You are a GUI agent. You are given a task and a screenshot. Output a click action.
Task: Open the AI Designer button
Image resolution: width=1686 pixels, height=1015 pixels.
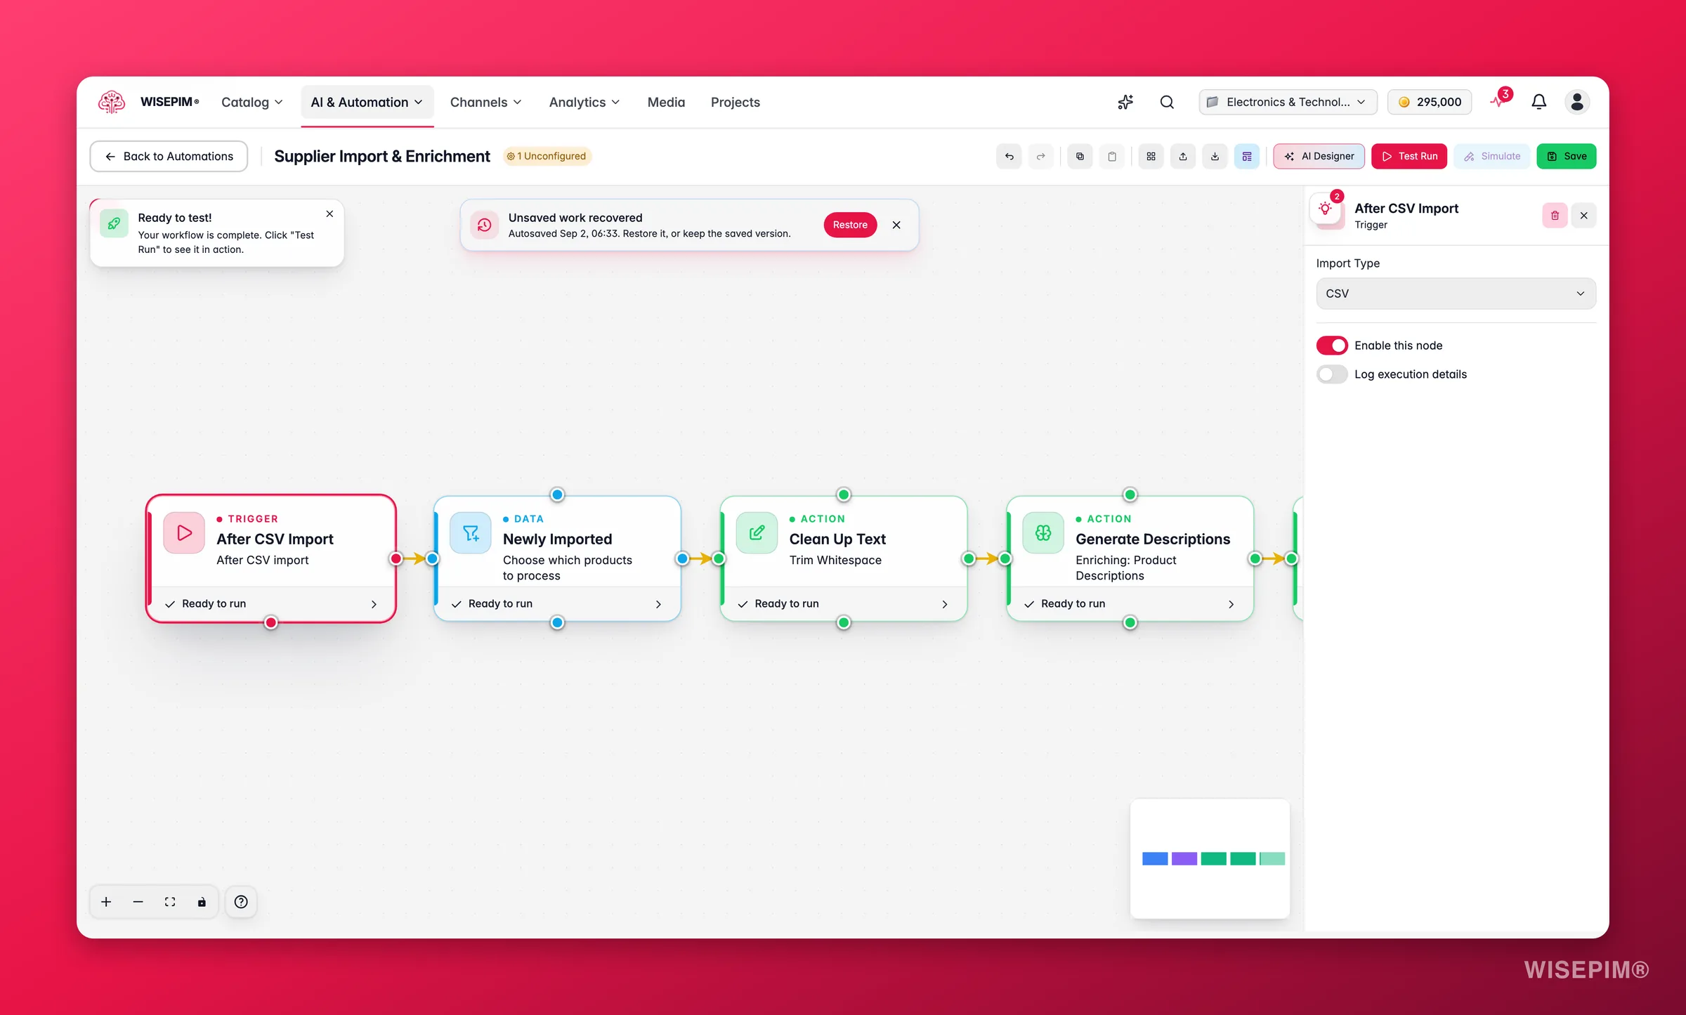1319,156
